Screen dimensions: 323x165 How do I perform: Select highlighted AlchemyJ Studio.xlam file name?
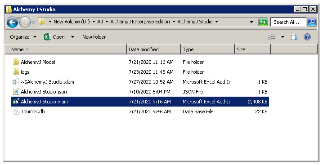point(44,102)
